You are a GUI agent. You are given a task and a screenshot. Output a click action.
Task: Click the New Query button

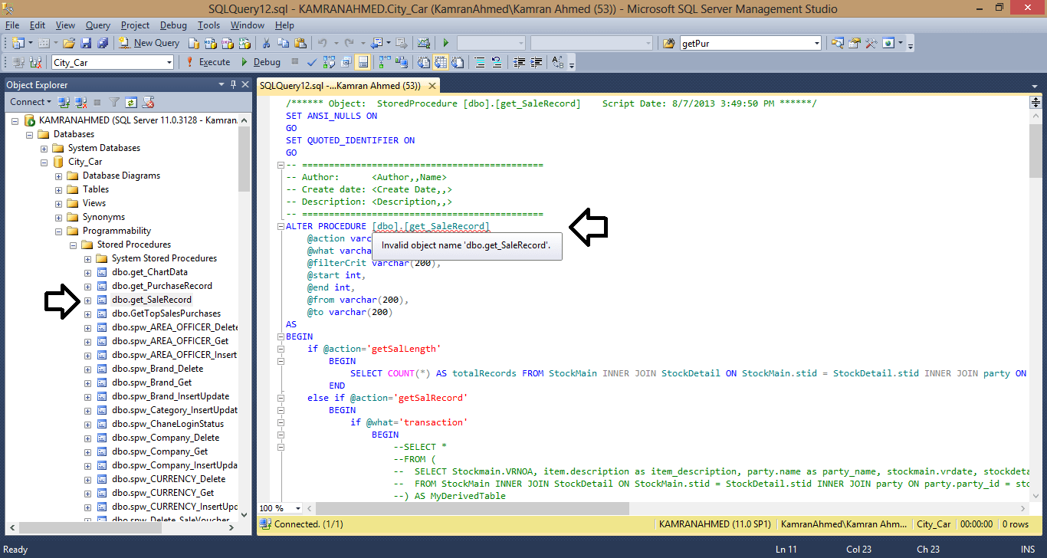[x=149, y=43]
